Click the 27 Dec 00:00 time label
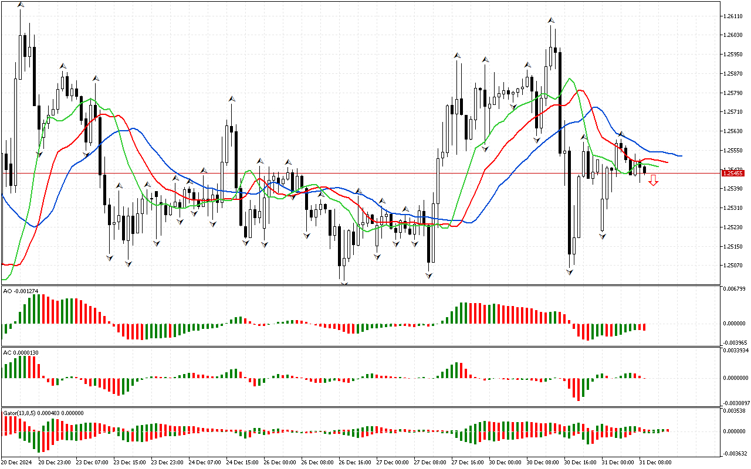This screenshot has height=469, width=751. click(x=393, y=463)
